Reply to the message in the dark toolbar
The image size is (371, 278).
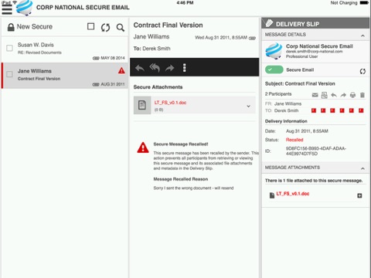[x=140, y=68]
